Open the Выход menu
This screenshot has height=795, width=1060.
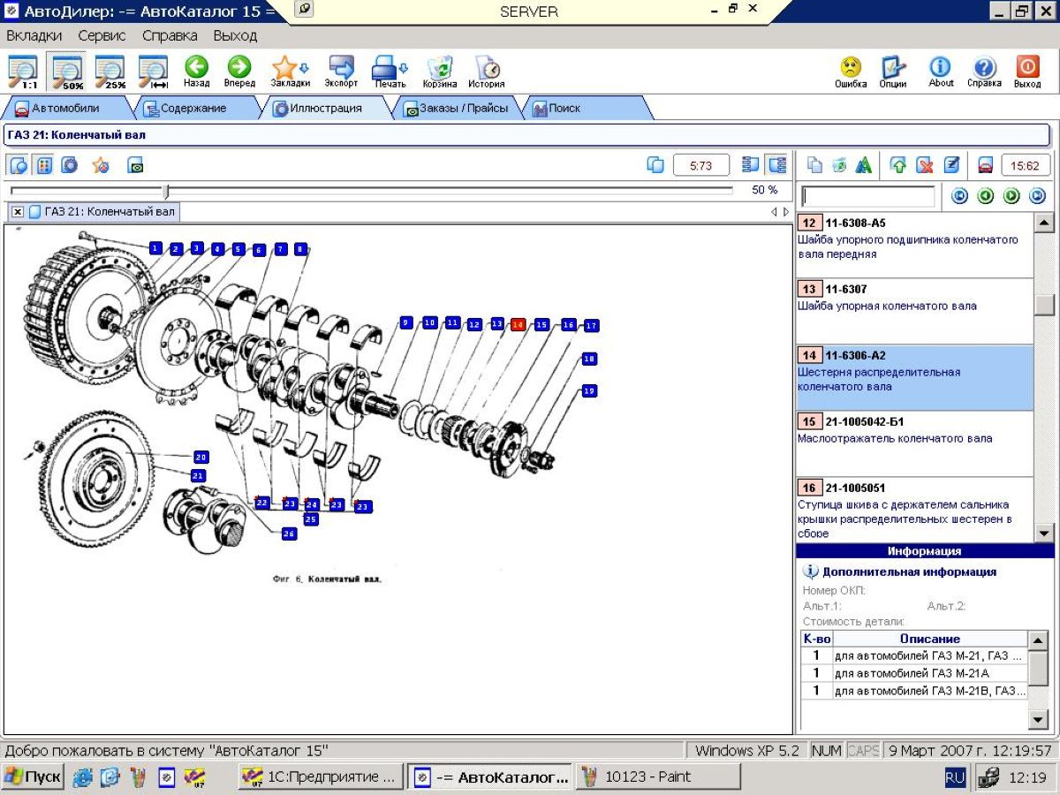(x=235, y=35)
